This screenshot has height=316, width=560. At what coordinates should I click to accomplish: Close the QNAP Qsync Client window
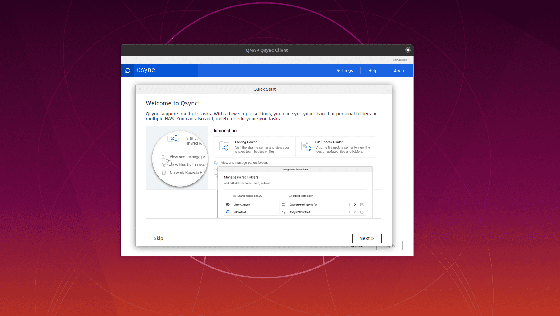[x=408, y=50]
